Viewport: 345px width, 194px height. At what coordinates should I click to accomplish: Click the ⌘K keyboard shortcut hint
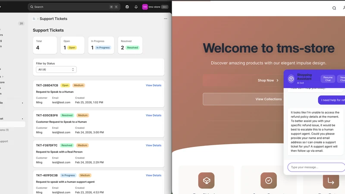pos(114,7)
